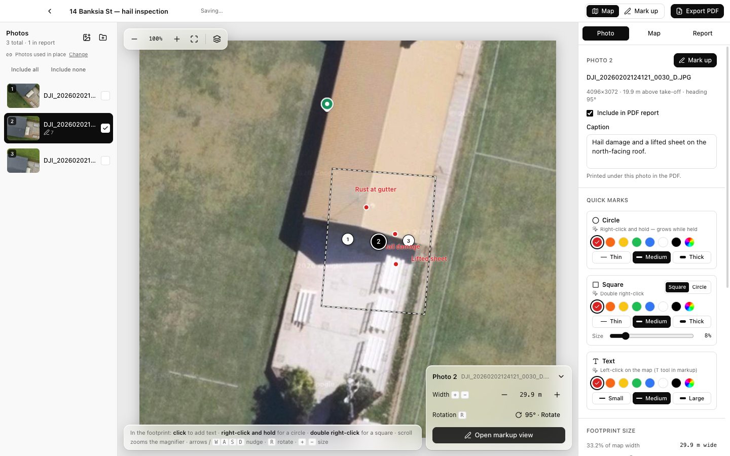Collapse the Photo 2 floating panel chevron
This screenshot has width=730, height=456.
click(561, 376)
